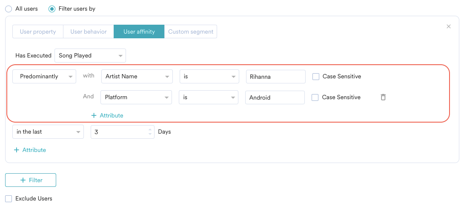464x206 pixels.
Task: Switch to the User property tab
Action: 38,31
